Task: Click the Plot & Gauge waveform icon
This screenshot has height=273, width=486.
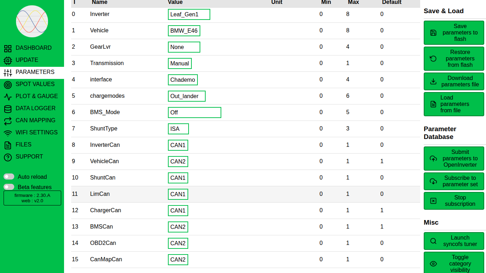Action: [8, 97]
